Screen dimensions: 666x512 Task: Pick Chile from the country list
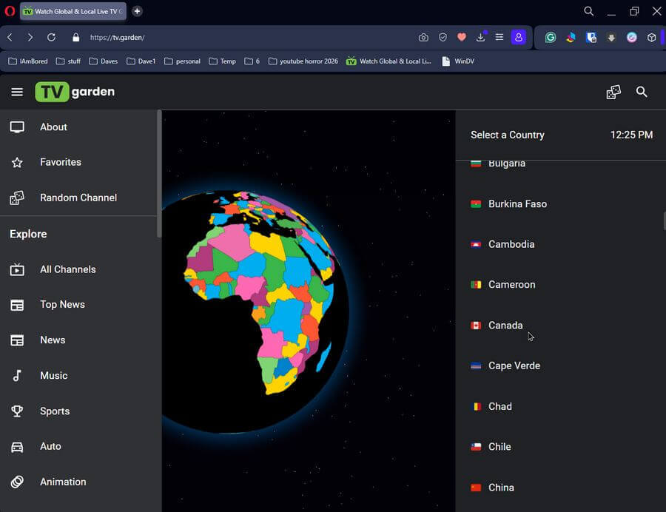(x=499, y=447)
